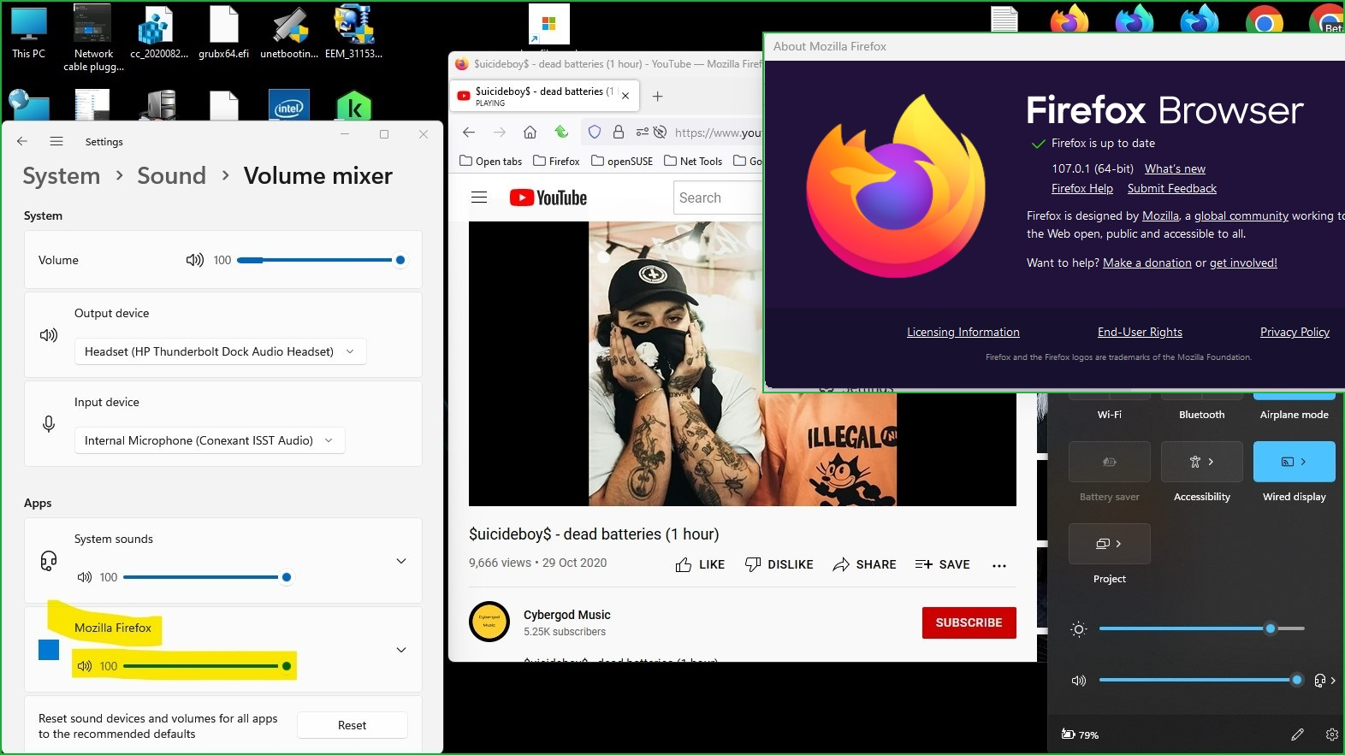Share the dead batteries video
The width and height of the screenshot is (1345, 755).
tap(864, 564)
